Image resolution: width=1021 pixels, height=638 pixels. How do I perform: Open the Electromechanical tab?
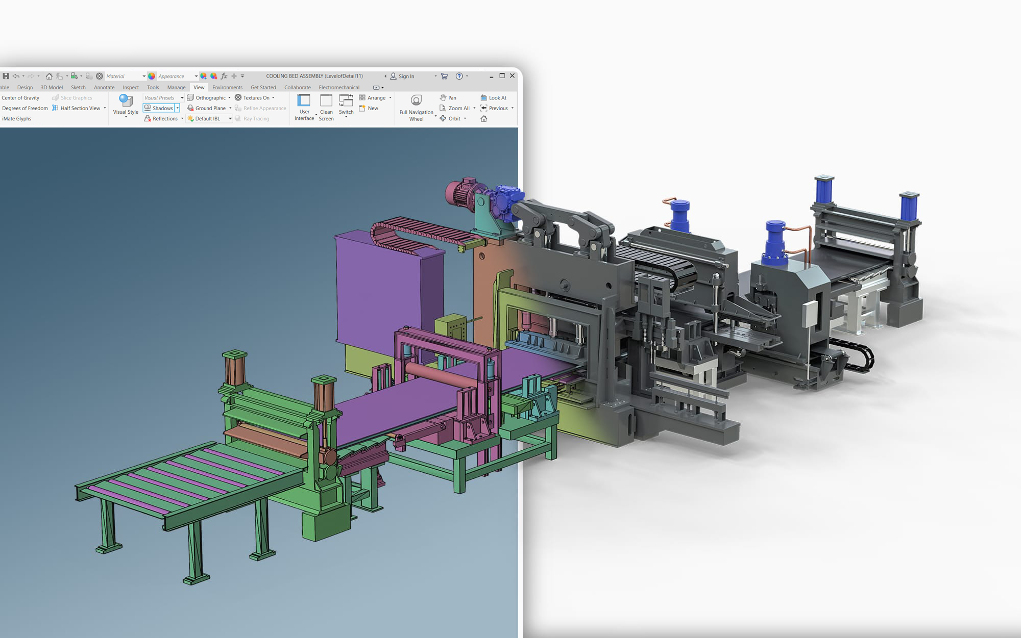[x=339, y=87]
